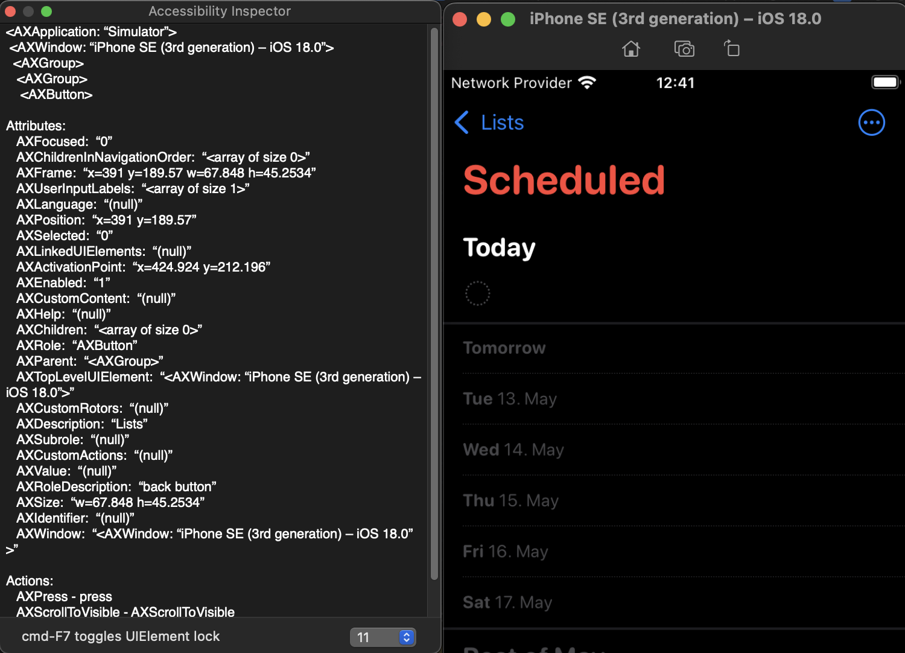The width and height of the screenshot is (905, 653).
Task: Click the AXPosition attribute line
Action: click(106, 220)
